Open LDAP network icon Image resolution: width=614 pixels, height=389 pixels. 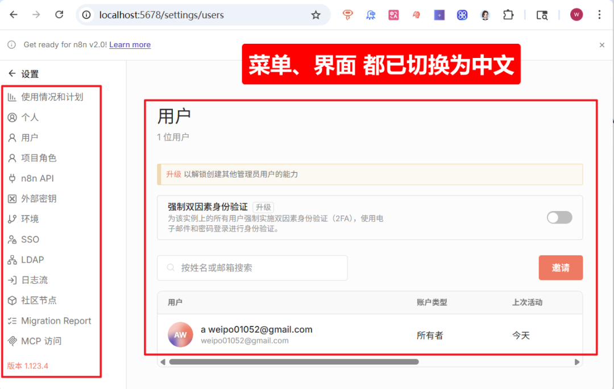point(12,260)
